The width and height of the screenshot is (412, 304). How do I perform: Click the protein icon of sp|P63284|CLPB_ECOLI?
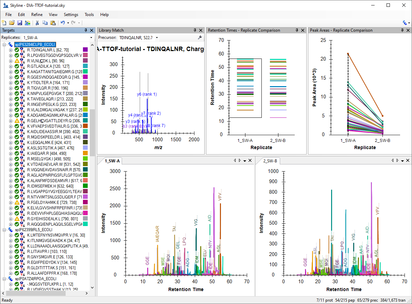(11, 45)
